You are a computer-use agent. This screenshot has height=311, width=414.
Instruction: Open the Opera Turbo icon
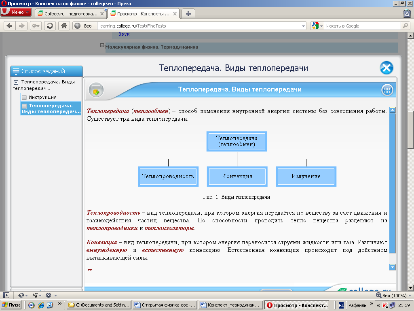tap(49, 295)
